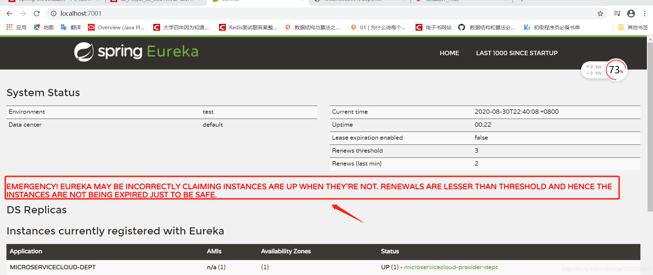
Task: Open the media control playlist icon
Action: (617, 14)
